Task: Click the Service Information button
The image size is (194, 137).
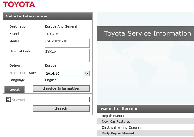Action: coord(61,88)
